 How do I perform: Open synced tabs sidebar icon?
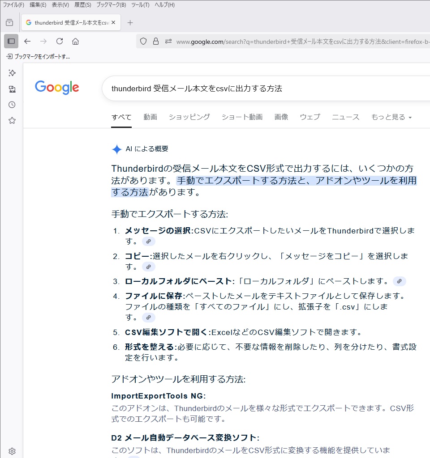click(12, 89)
